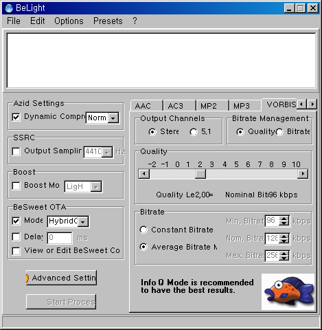Open the Options menu
This screenshot has height=330, width=322.
point(69,21)
